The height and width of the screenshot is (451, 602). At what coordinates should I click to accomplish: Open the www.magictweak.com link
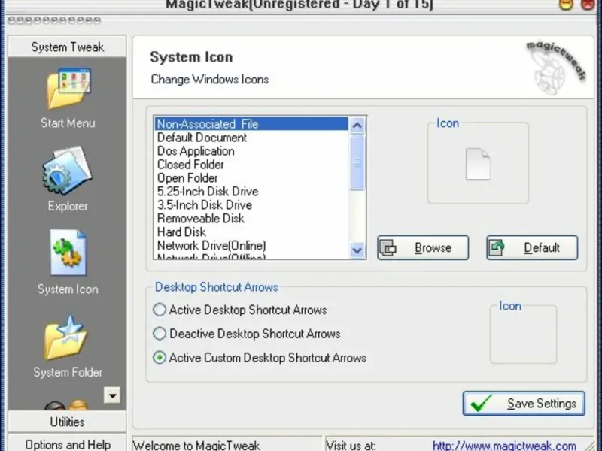[504, 446]
